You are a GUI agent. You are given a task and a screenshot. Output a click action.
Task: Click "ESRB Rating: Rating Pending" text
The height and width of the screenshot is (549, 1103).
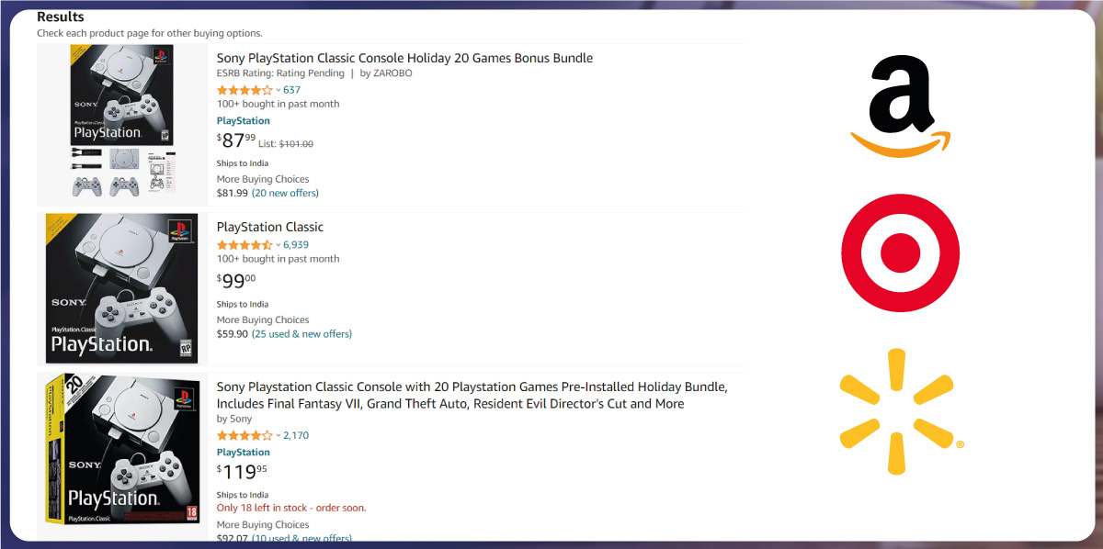(x=280, y=73)
